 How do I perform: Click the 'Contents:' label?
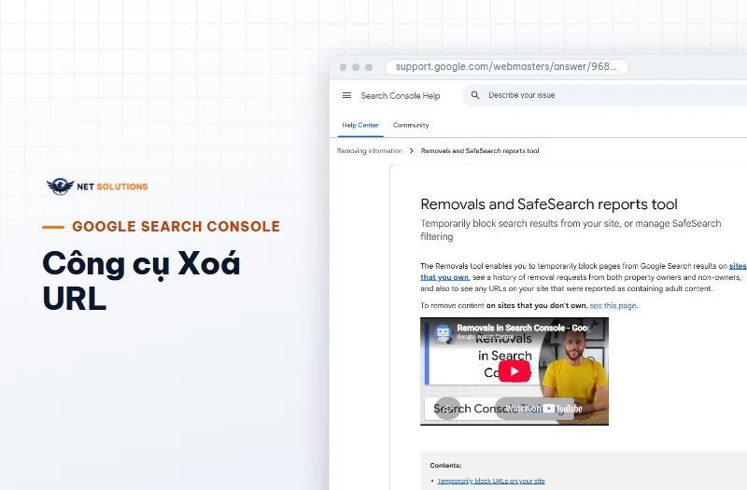(x=445, y=465)
